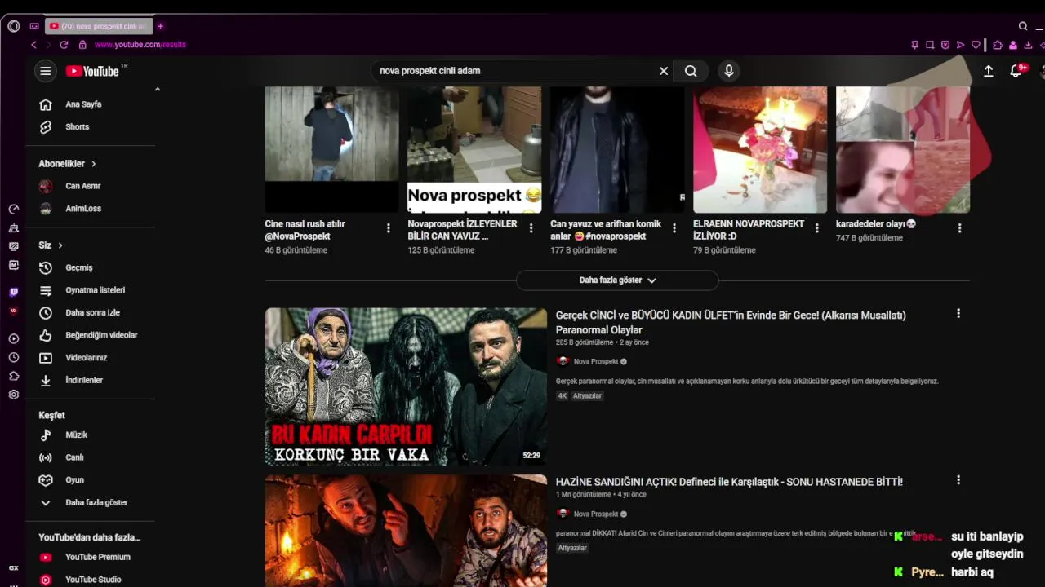Open options menu for 'Gerçek CİNCİ' video
1045x587 pixels.
(x=958, y=313)
